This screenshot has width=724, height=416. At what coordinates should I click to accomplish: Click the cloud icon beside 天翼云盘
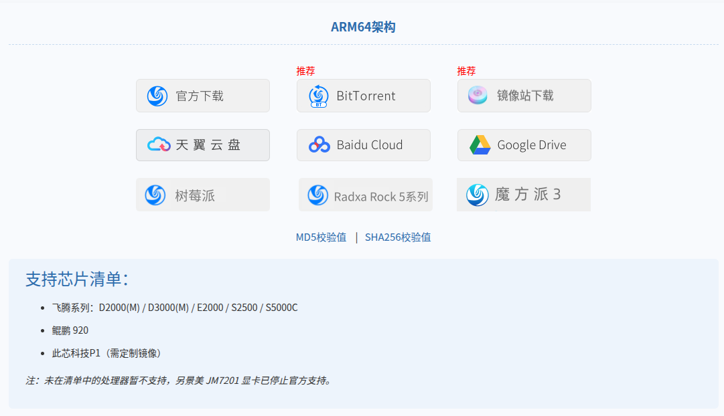tap(159, 145)
